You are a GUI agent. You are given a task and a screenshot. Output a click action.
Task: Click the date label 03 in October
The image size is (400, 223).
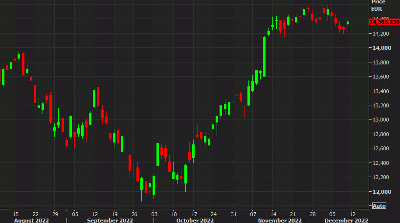tap(155, 214)
